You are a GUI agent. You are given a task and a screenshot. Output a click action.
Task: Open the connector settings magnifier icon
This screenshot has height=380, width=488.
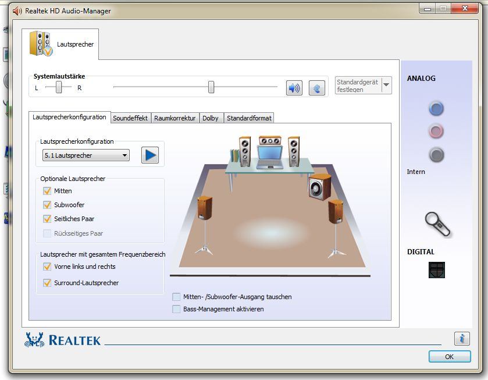[x=437, y=223]
